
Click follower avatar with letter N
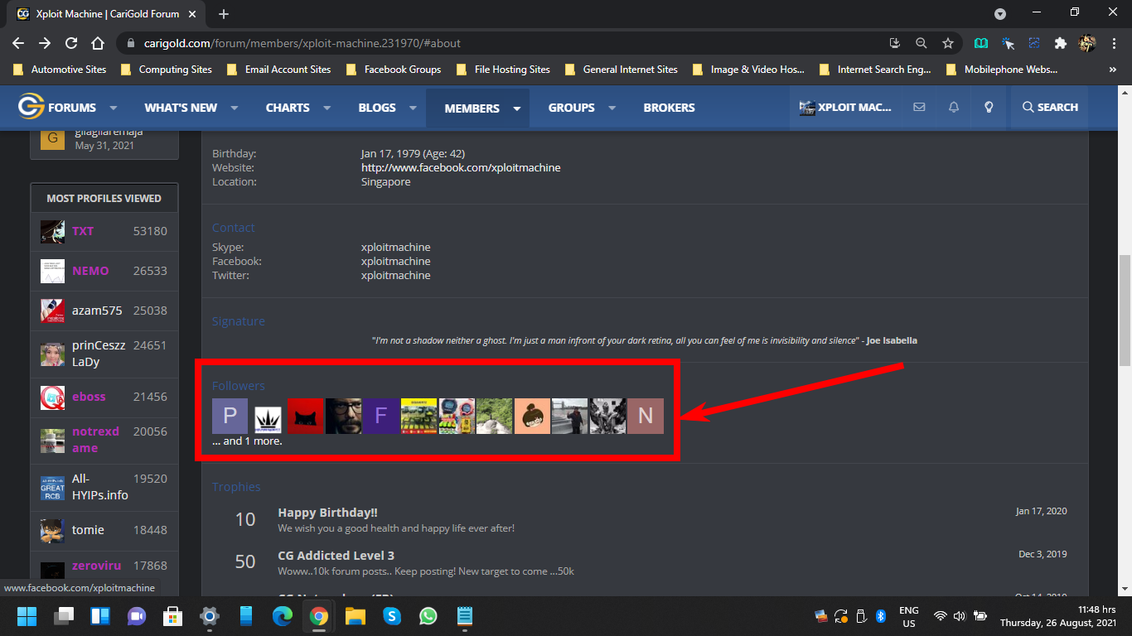point(646,416)
